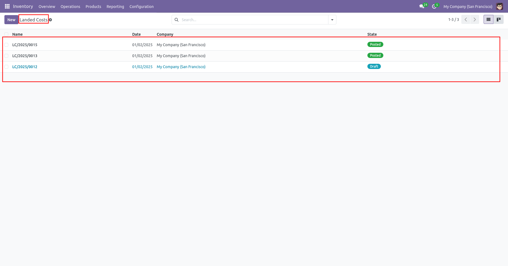Check the LC/2025/0012 row checkbox
Screen dimensions: 508x266
[x=6, y=67]
